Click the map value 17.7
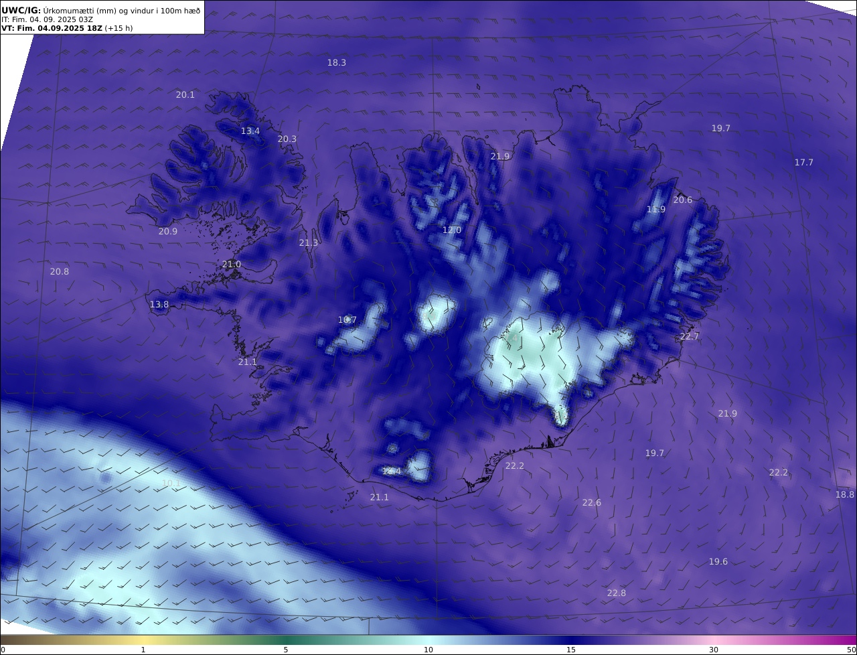 (x=804, y=162)
